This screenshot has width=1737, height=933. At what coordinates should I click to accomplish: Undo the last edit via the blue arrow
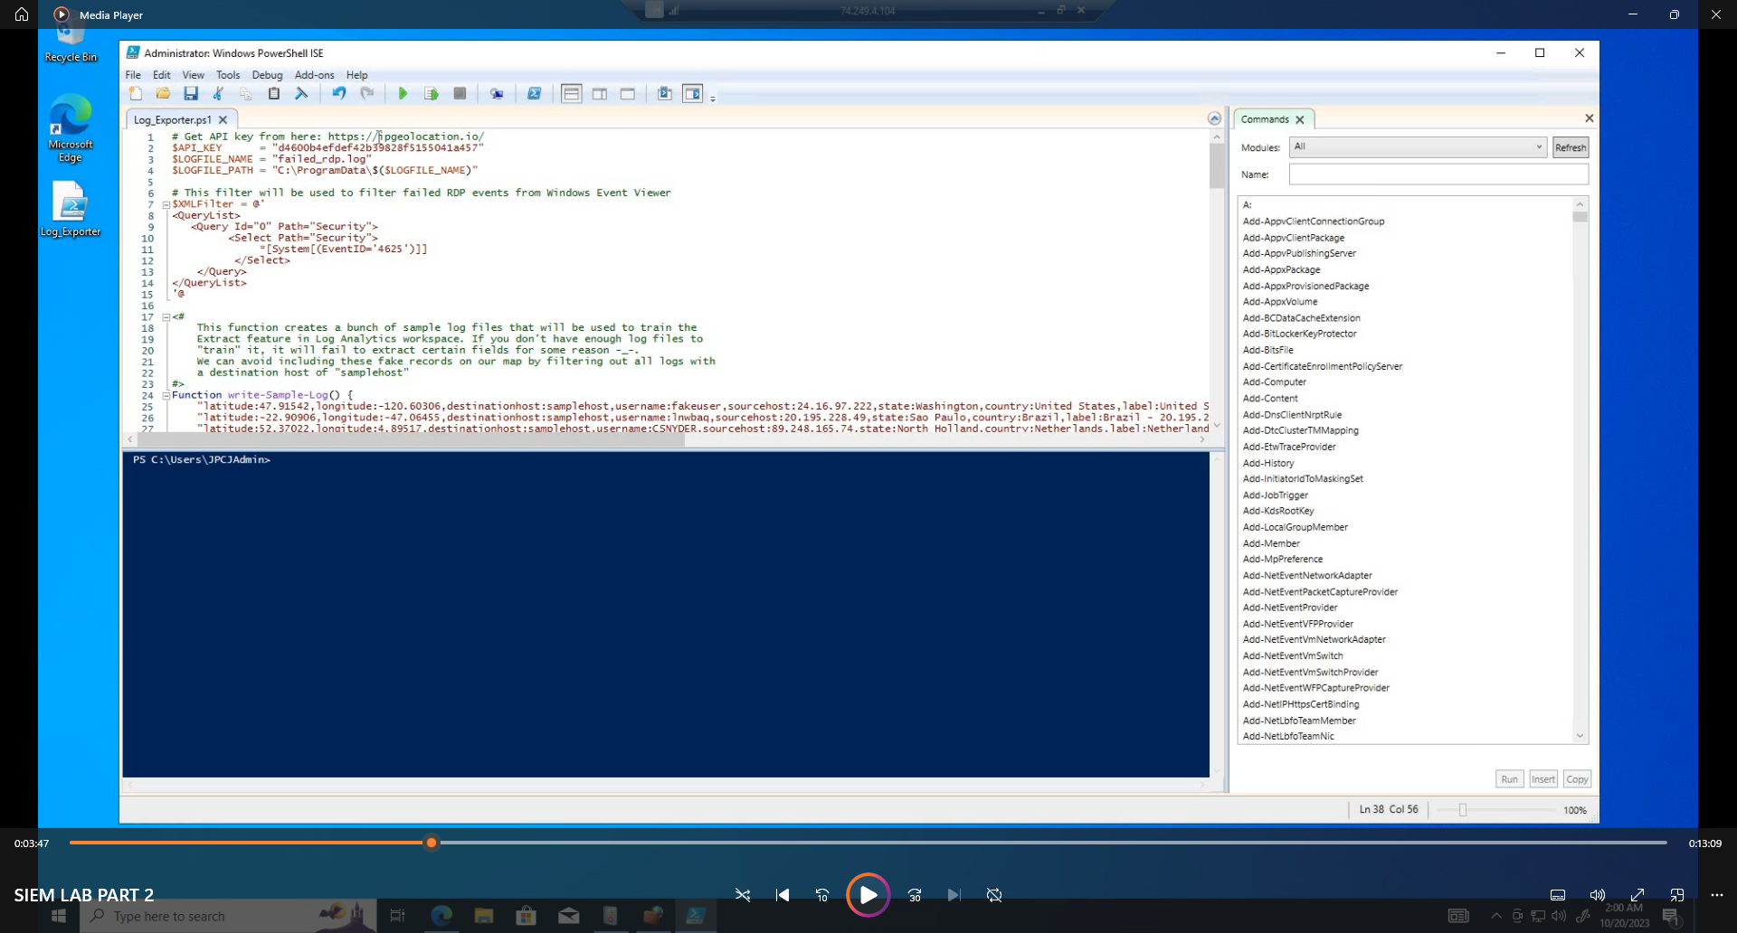coord(339,94)
